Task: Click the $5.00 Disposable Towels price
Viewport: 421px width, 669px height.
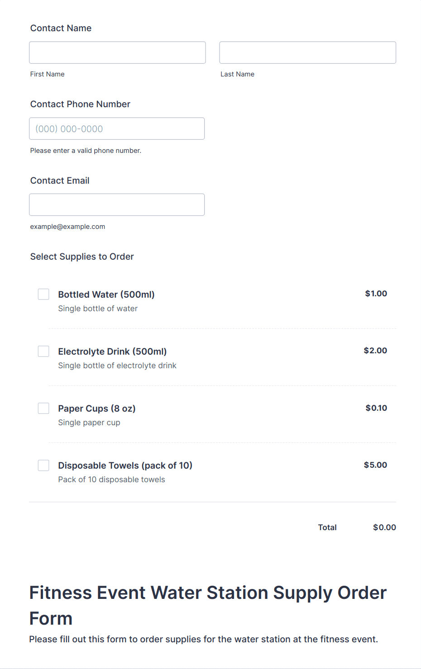Action: point(375,465)
